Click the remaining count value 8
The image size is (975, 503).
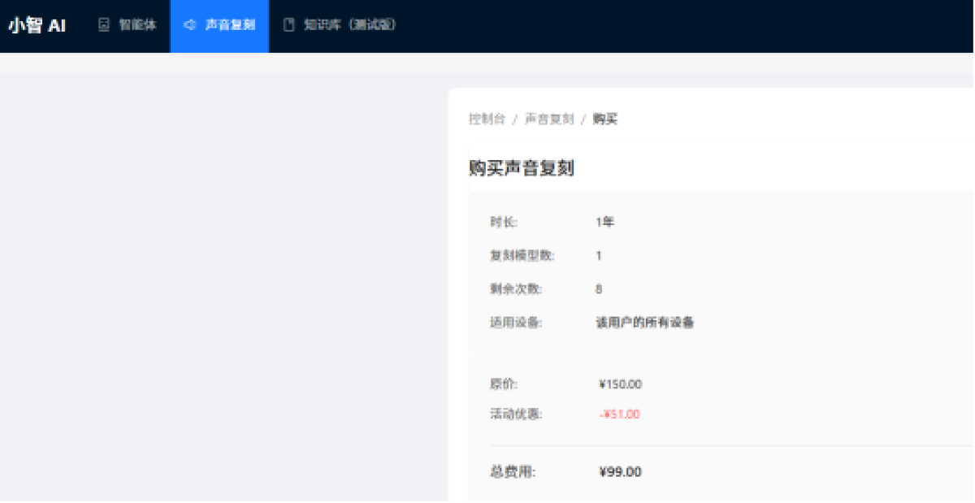point(599,288)
